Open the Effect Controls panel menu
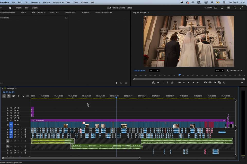247x164 pixels. (45, 12)
